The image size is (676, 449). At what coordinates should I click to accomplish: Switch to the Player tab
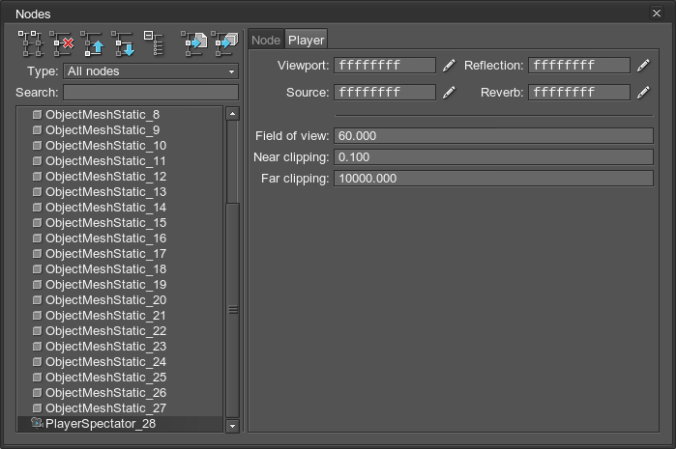click(x=306, y=40)
